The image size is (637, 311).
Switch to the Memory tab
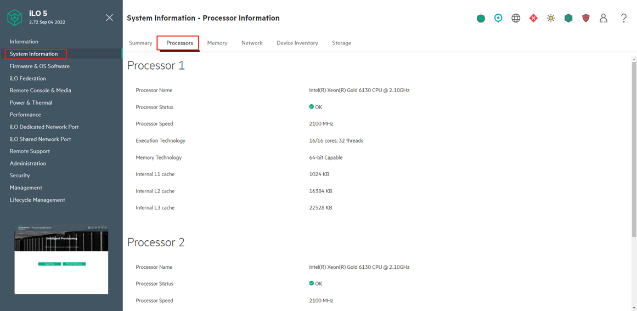pyautogui.click(x=217, y=43)
